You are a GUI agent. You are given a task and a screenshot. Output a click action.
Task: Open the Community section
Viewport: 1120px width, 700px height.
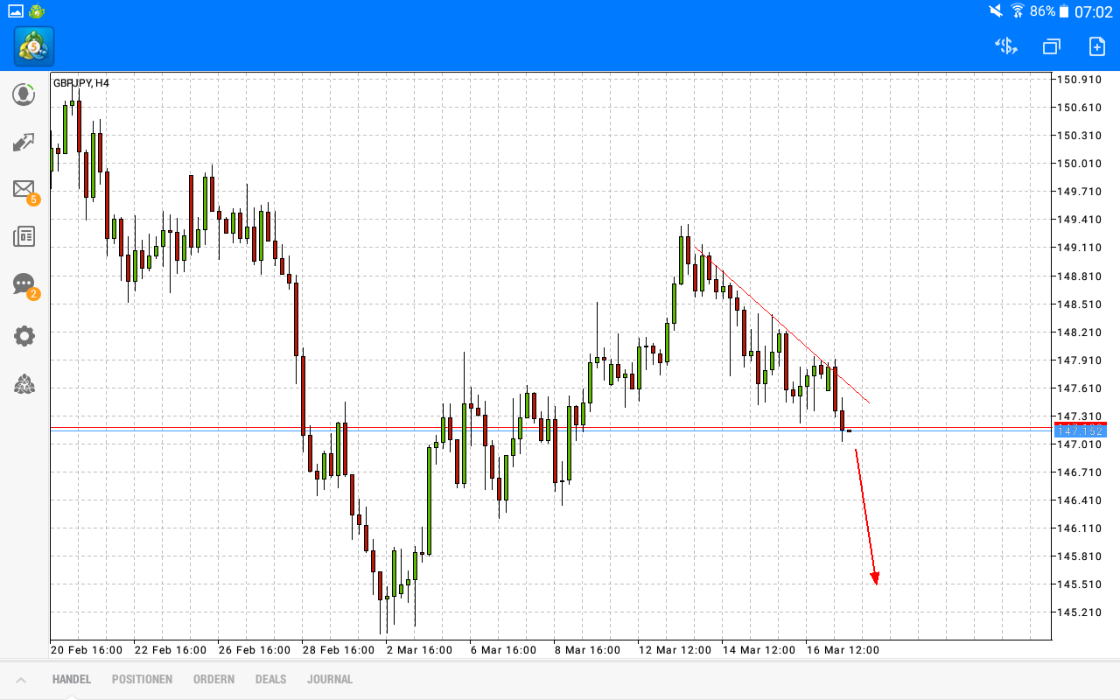coord(24,384)
